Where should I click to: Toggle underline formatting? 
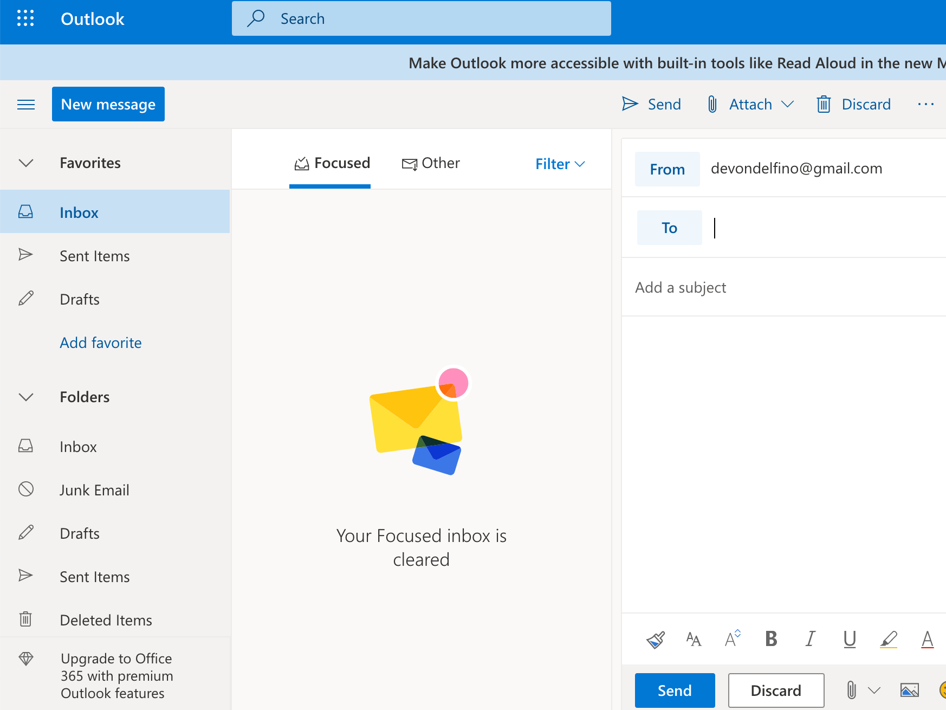pyautogui.click(x=850, y=640)
